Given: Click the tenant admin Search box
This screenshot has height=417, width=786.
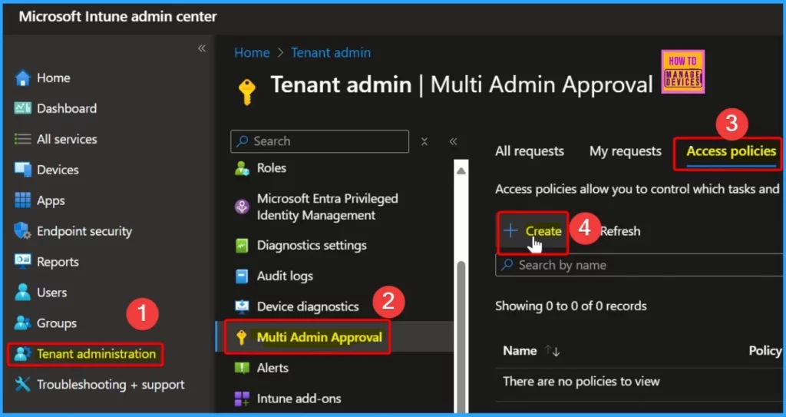Looking at the screenshot, I should (x=320, y=141).
